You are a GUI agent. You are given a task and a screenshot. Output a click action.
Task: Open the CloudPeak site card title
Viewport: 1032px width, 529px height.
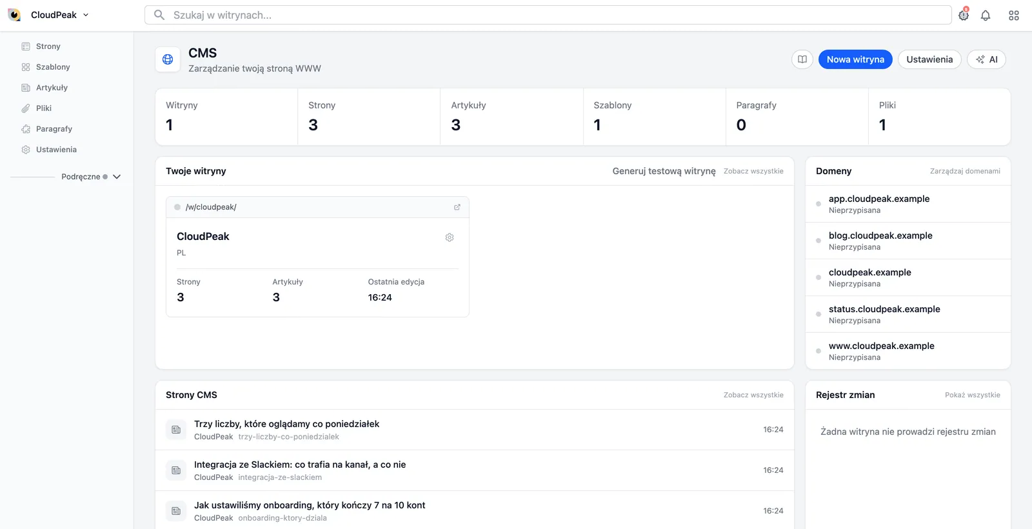click(x=203, y=237)
